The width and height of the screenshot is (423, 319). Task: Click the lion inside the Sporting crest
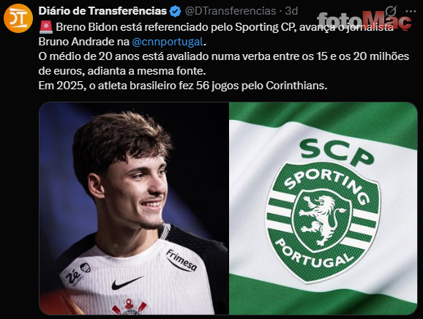pos(321,219)
